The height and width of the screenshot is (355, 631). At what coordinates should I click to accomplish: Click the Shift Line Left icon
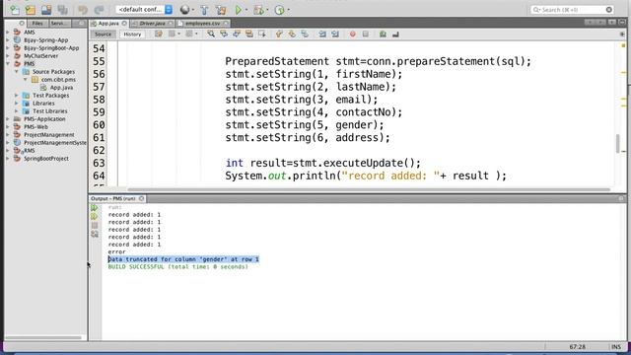(322, 35)
